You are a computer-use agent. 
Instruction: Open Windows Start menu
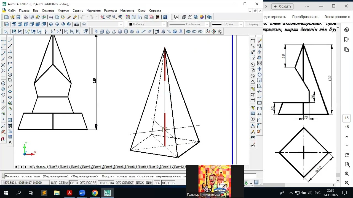(6, 193)
